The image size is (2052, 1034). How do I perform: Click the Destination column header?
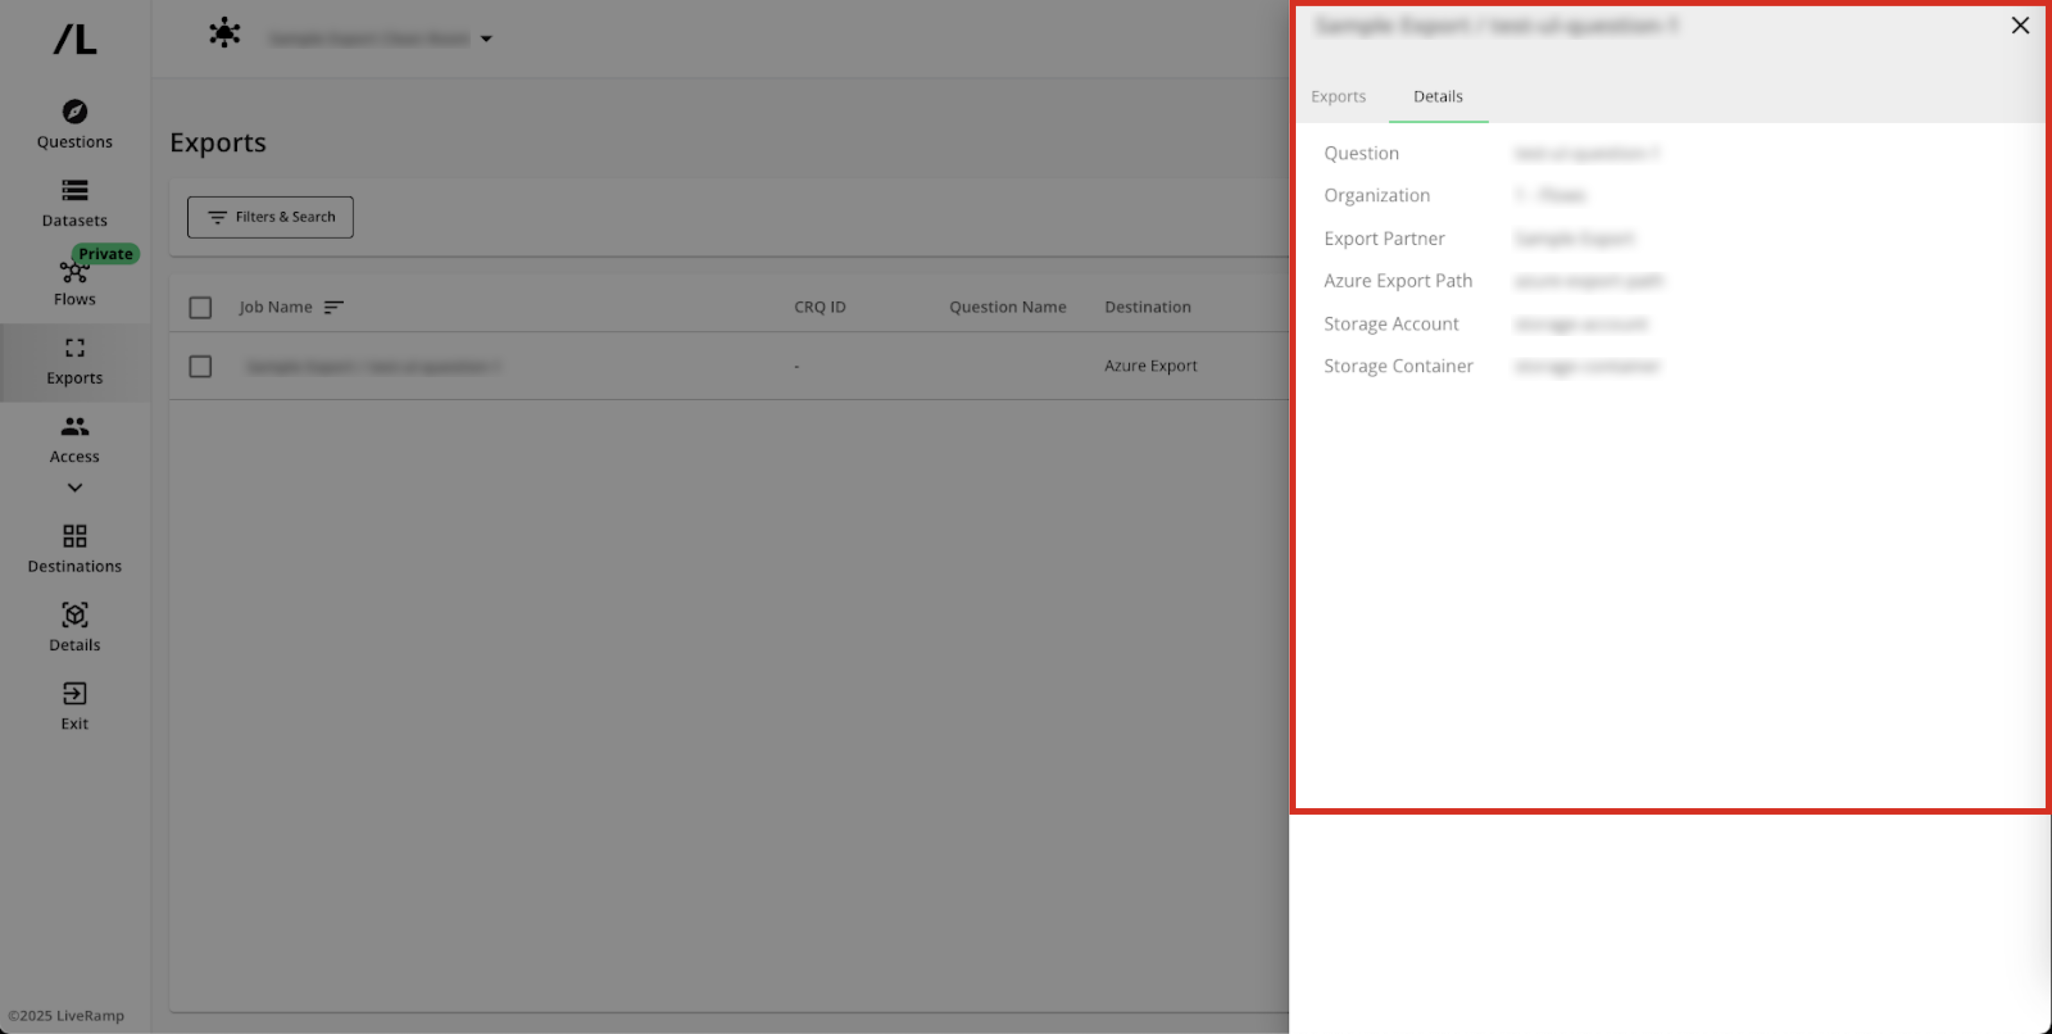(1147, 307)
